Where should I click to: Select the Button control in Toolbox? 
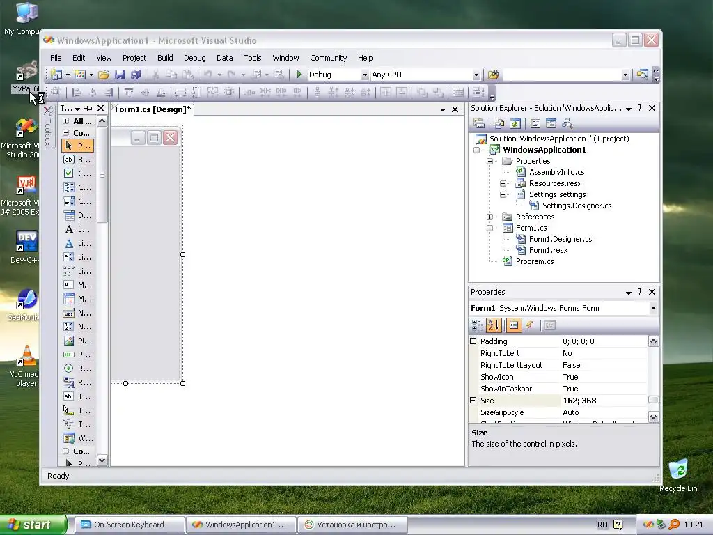pyautogui.click(x=77, y=160)
